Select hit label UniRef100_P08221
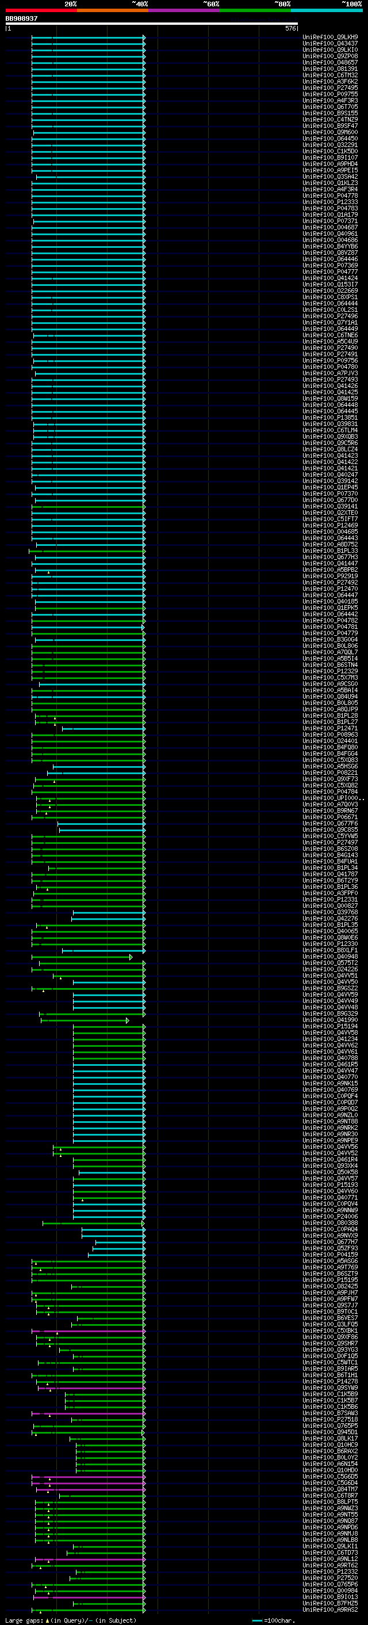The height and width of the screenshot is (1625, 368). (x=330, y=772)
